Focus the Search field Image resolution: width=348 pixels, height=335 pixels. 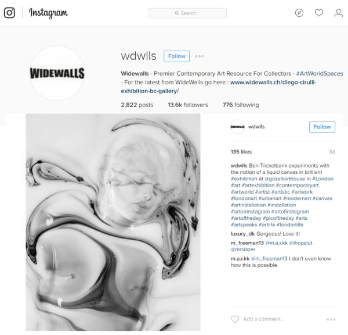coord(187,13)
